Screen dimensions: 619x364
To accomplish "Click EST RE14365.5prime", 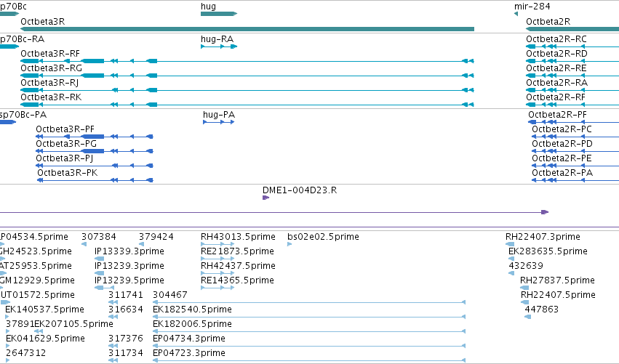I will [x=237, y=280].
